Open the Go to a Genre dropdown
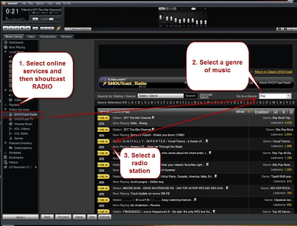This screenshot has height=226, width=297. tap(288, 96)
